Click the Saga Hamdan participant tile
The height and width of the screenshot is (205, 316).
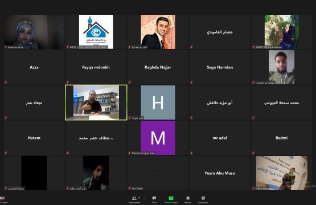tap(220, 67)
